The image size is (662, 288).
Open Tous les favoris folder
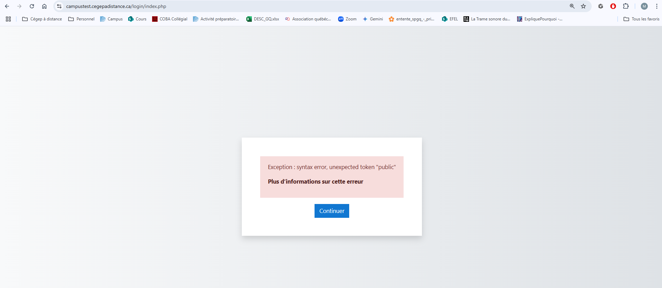(641, 19)
